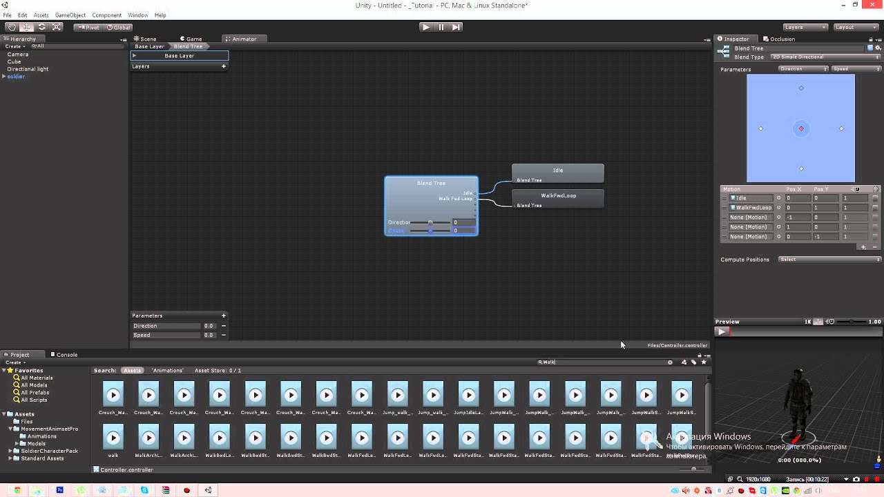The height and width of the screenshot is (497, 884).
Task: Toggle mirror checkbox for first None motion
Action: 875,217
